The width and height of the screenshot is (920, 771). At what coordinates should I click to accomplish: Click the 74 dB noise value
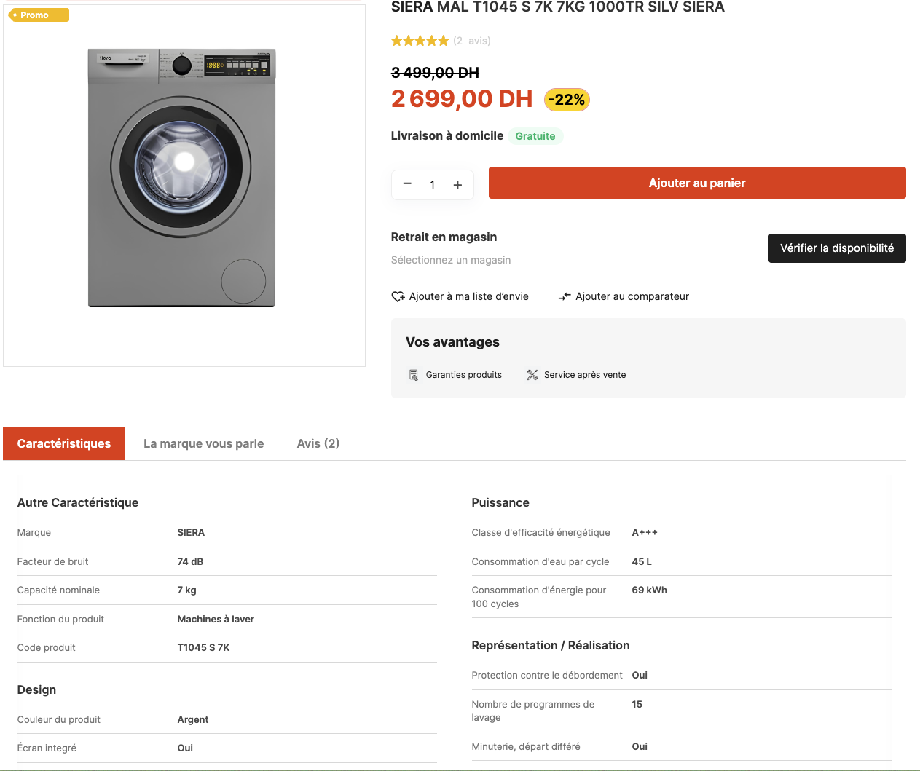point(190,561)
